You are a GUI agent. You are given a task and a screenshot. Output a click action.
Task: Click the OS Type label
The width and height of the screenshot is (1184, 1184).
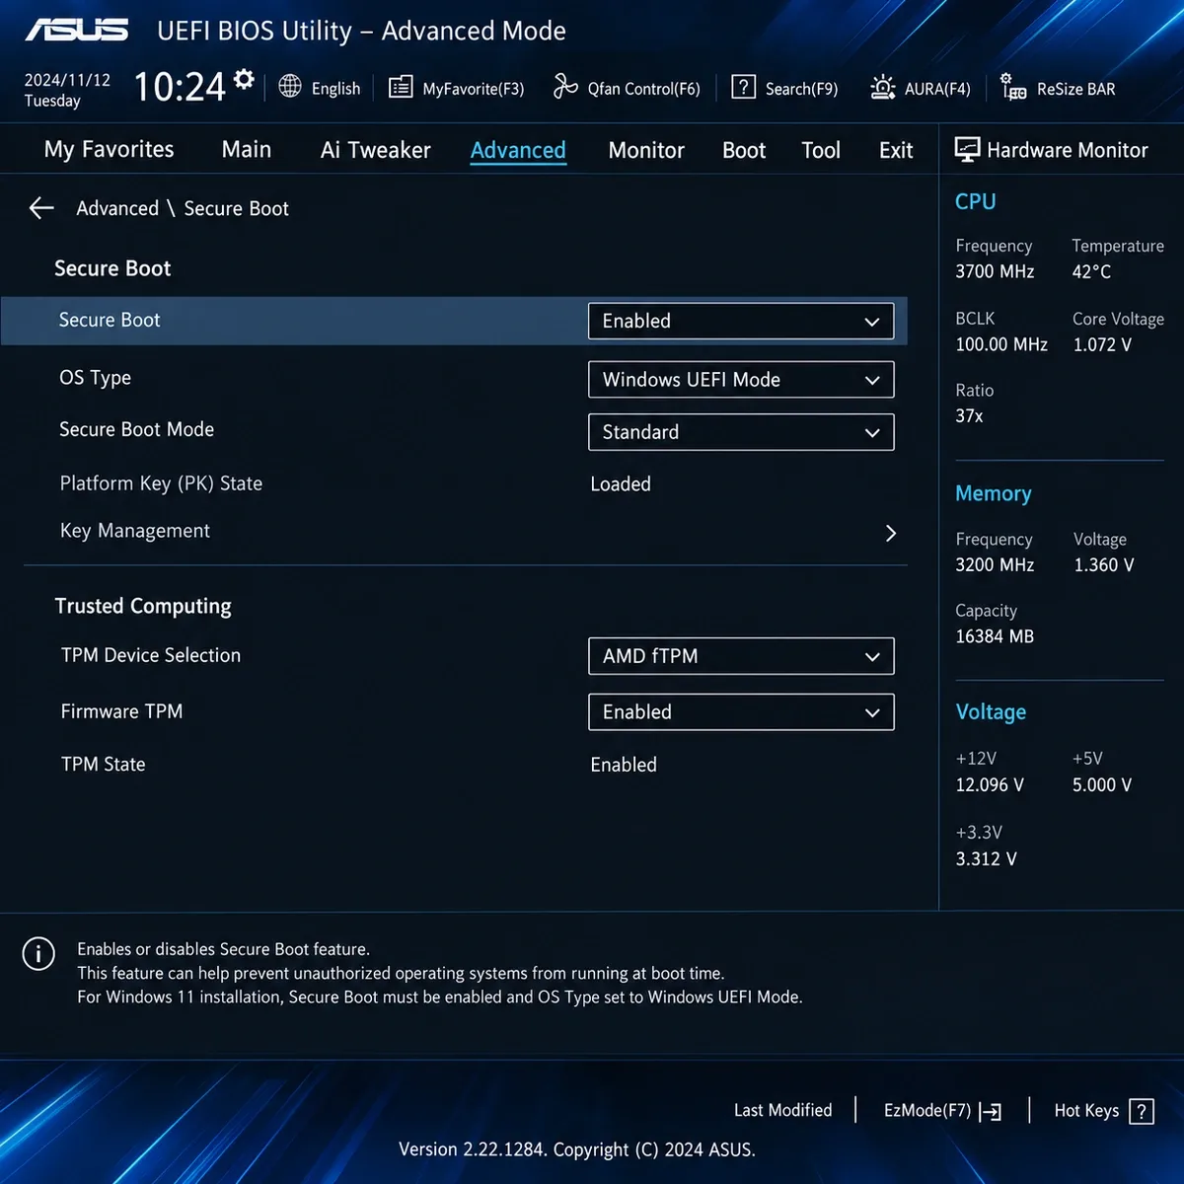click(95, 378)
